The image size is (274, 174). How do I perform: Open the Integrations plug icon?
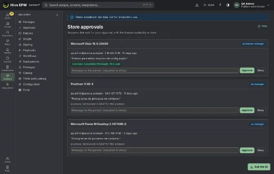(x=7, y=86)
